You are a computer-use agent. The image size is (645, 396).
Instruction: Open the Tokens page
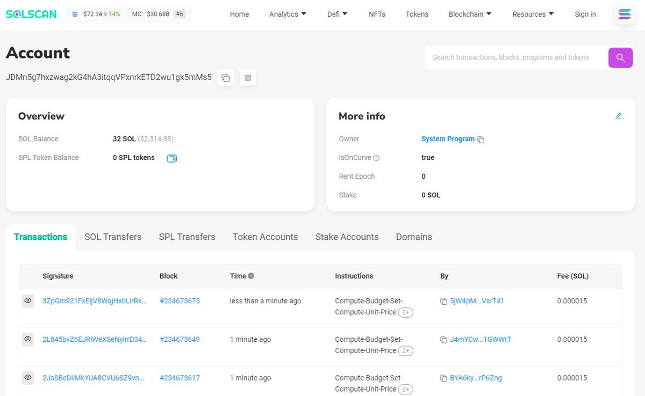click(x=417, y=14)
